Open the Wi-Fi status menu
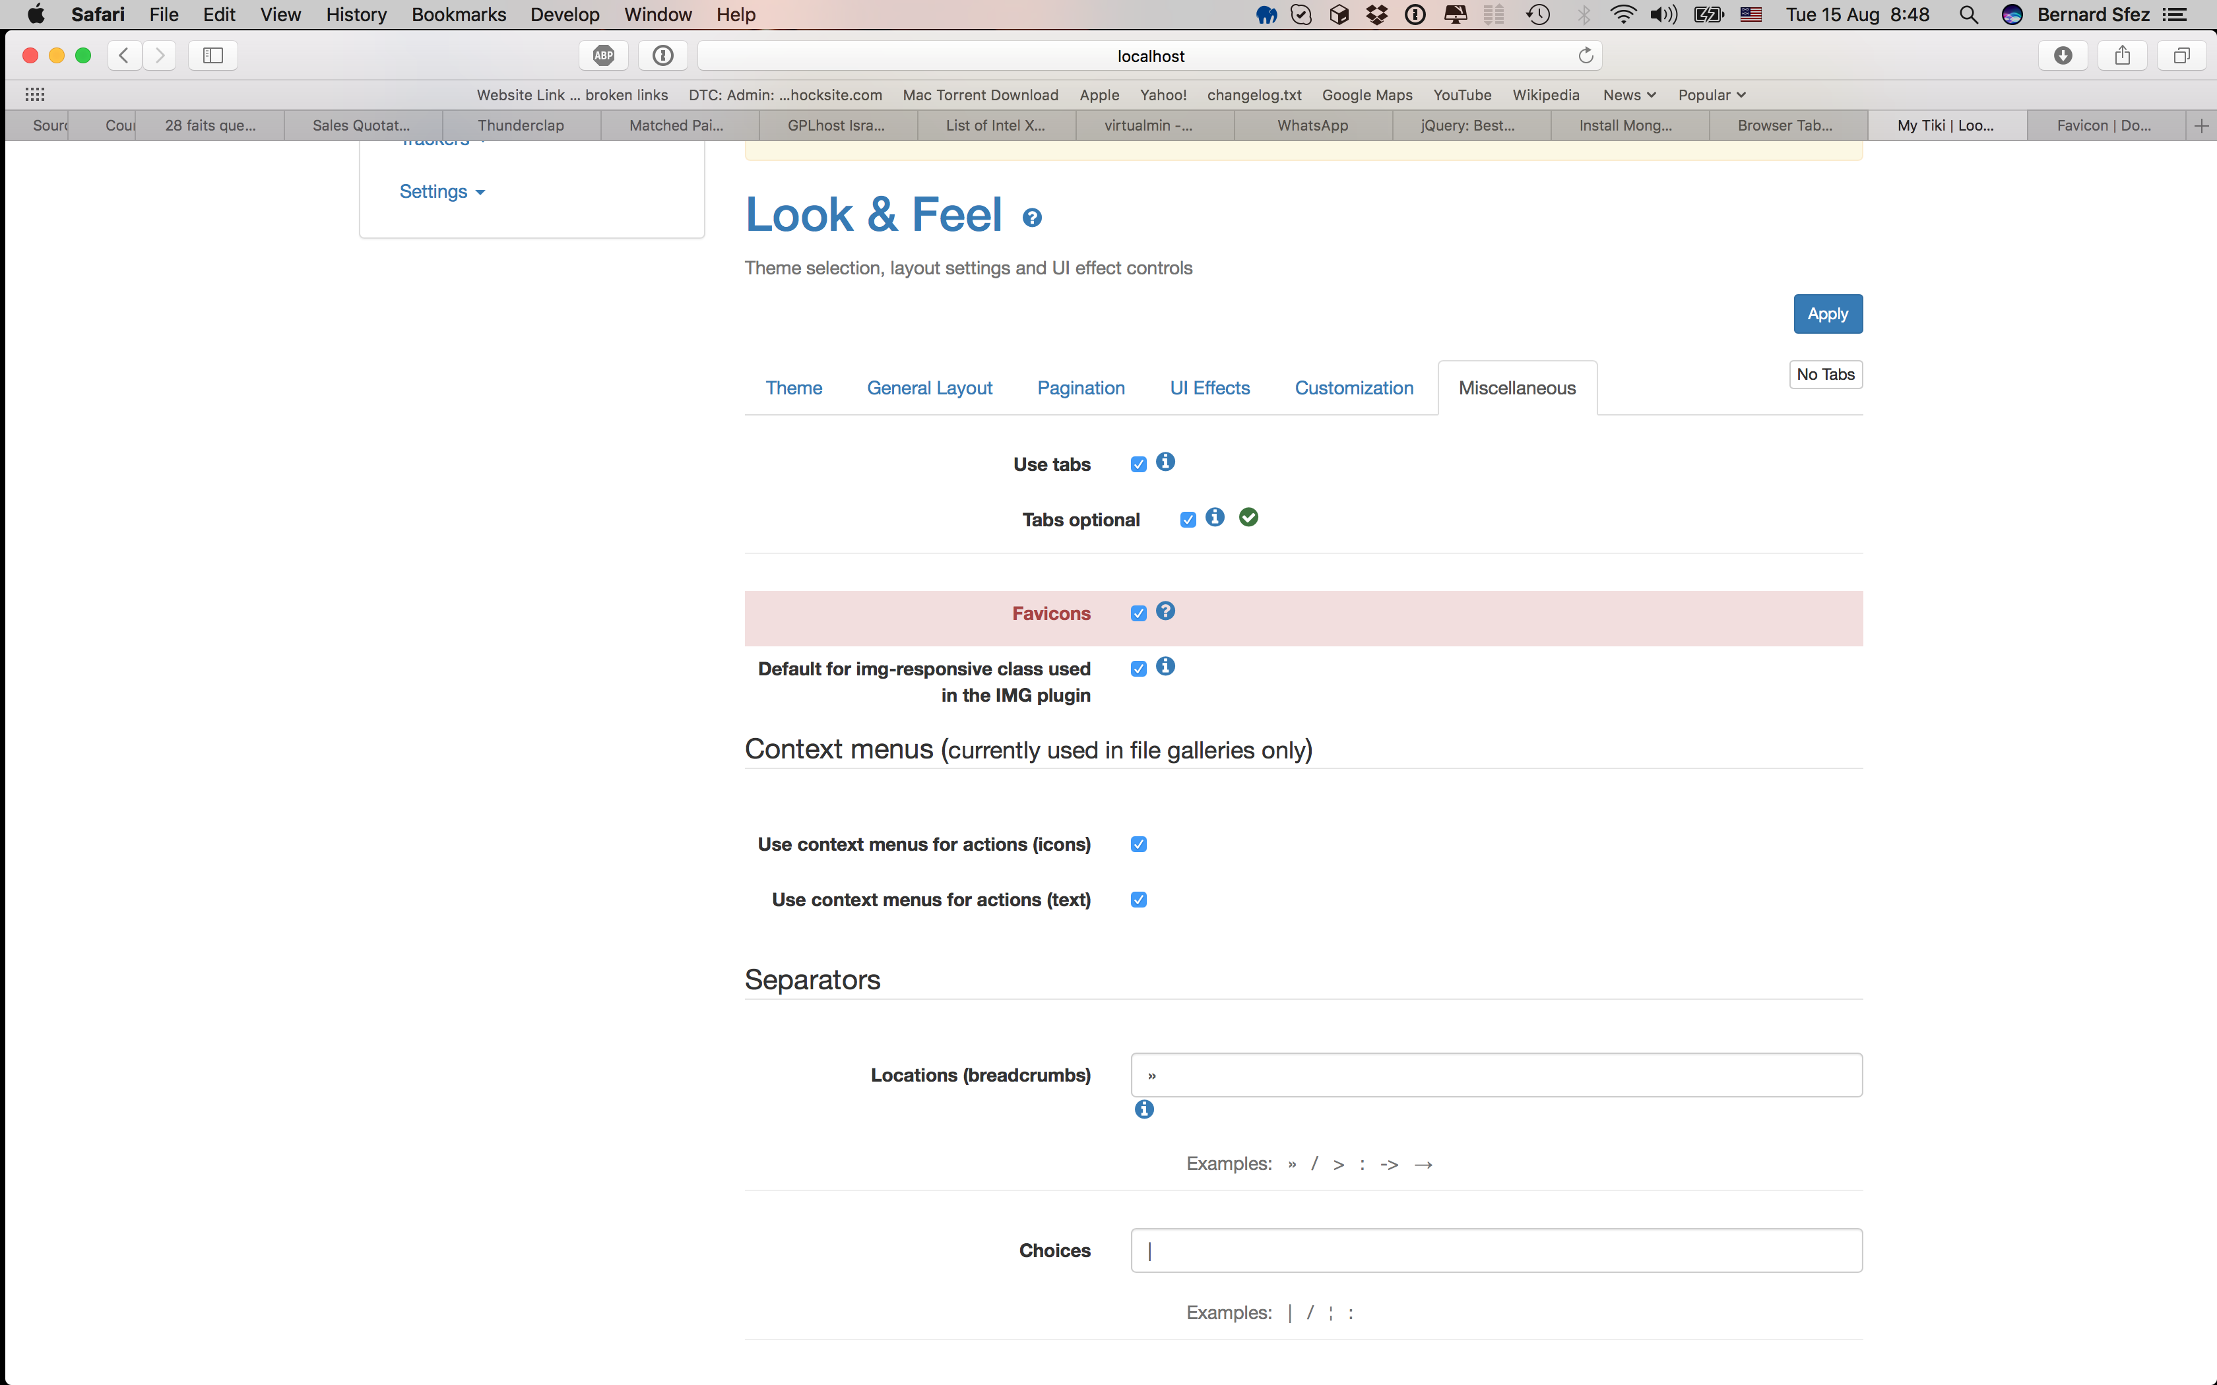 tap(1623, 15)
